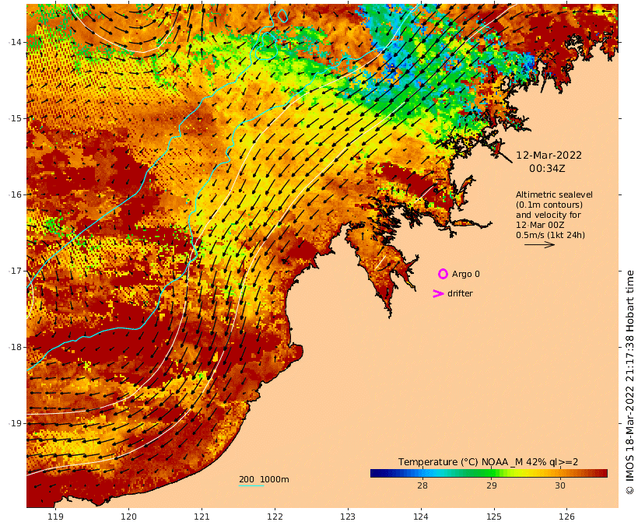Viewport: 638px width, 529px height.
Task: Click the '200' isobath depth label
Action: (x=247, y=479)
